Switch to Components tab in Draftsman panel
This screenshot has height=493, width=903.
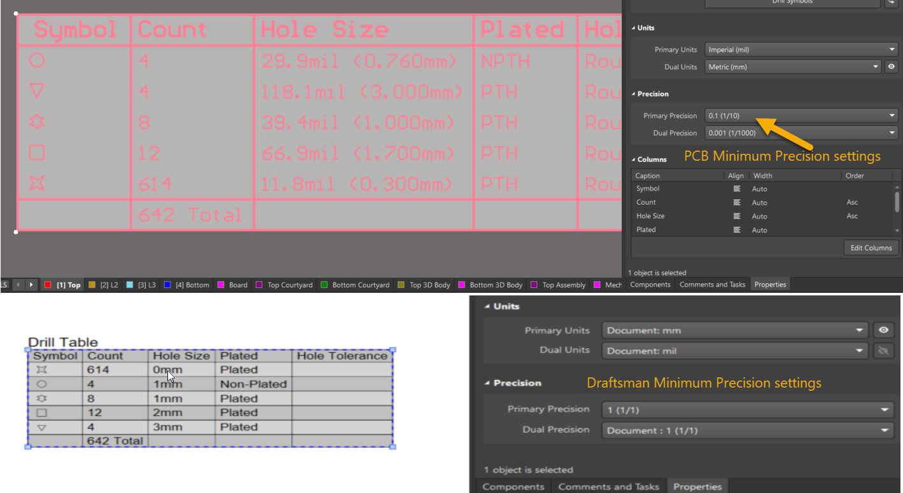pos(513,487)
